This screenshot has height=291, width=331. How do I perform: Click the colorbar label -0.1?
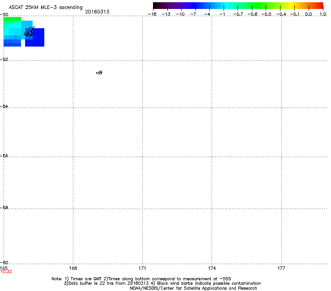[295, 14]
